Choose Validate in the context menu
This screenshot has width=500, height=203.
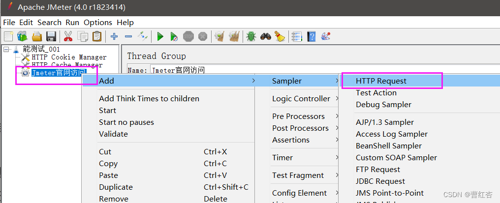point(113,134)
